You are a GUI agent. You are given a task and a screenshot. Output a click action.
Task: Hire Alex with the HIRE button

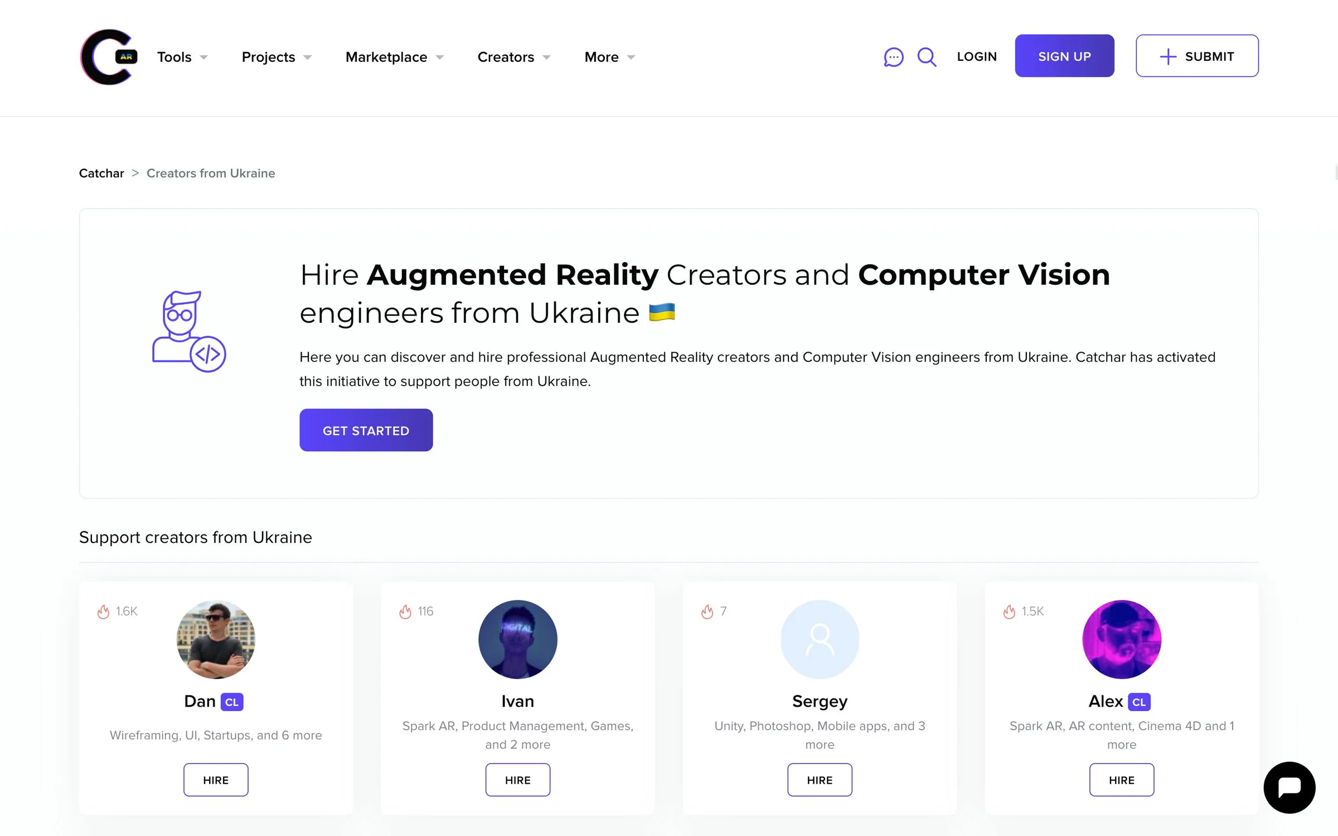(1122, 780)
